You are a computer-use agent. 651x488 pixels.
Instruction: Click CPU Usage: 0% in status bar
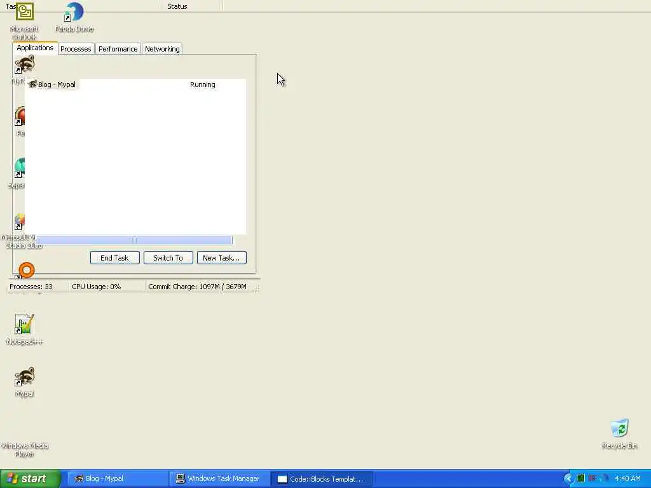pyautogui.click(x=97, y=287)
